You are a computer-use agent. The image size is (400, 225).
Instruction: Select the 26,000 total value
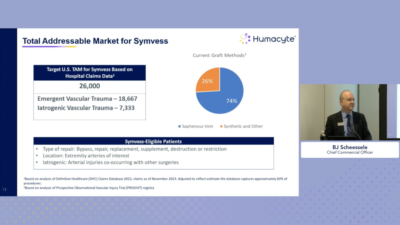(x=89, y=86)
